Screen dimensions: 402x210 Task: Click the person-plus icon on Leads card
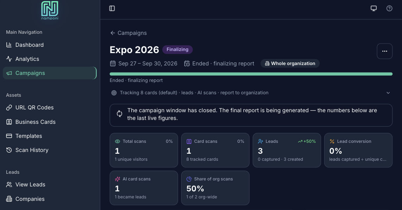261,141
